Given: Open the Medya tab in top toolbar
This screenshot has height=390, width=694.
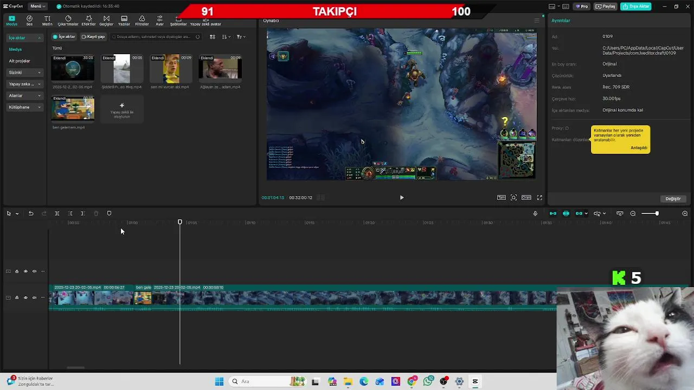Looking at the screenshot, I should point(11,21).
